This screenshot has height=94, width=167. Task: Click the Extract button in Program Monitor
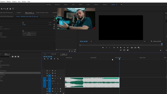tap(135, 48)
